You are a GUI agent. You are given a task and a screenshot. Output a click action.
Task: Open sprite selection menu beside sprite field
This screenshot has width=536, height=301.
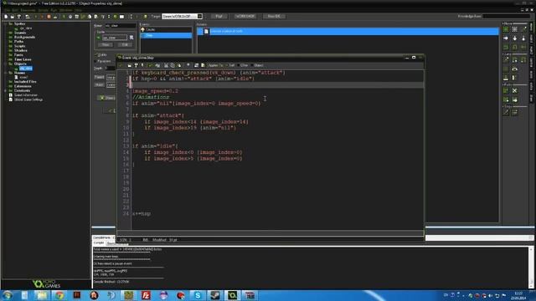[131, 38]
